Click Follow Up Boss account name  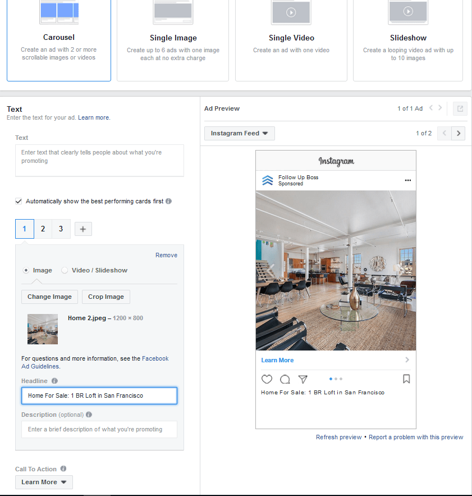298,178
